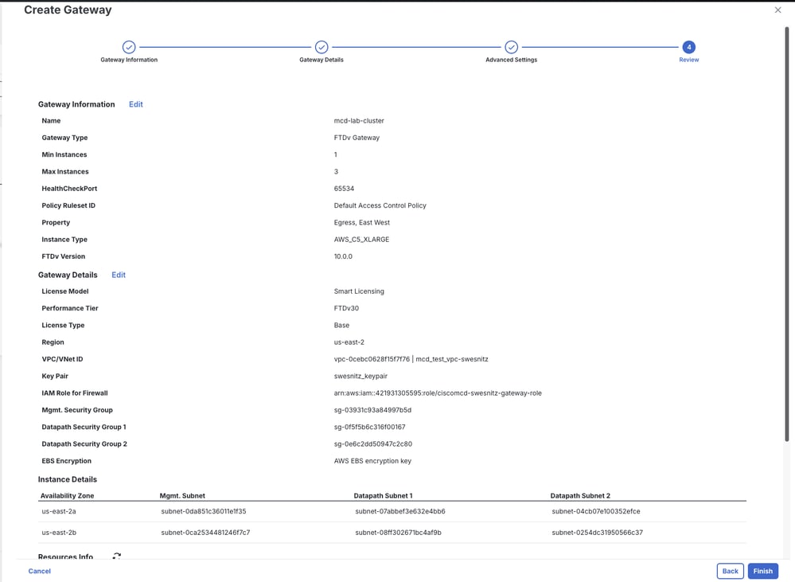
Task: Click the VPC ID vpc-0cebc0628f15f7f76 value
Action: pos(372,359)
